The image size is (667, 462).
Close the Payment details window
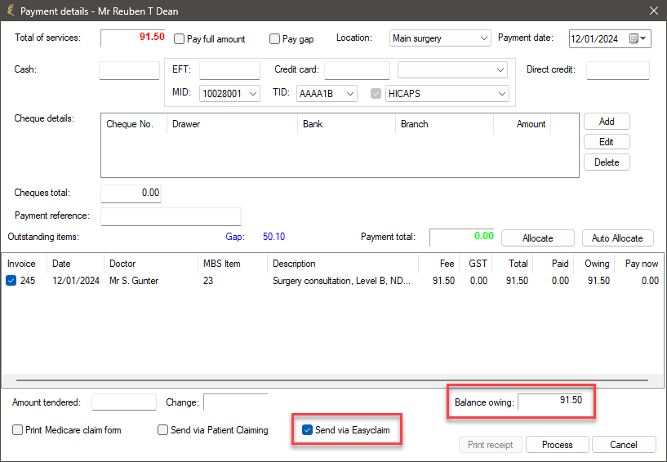click(654, 11)
